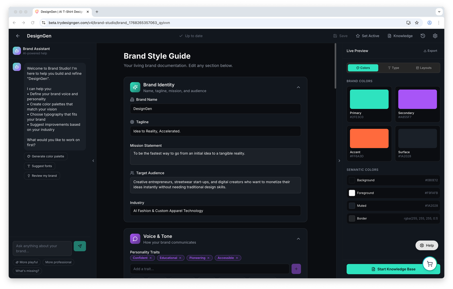Collapse the Brand Identity section
Screen dimensions: 453x289
tap(298, 87)
